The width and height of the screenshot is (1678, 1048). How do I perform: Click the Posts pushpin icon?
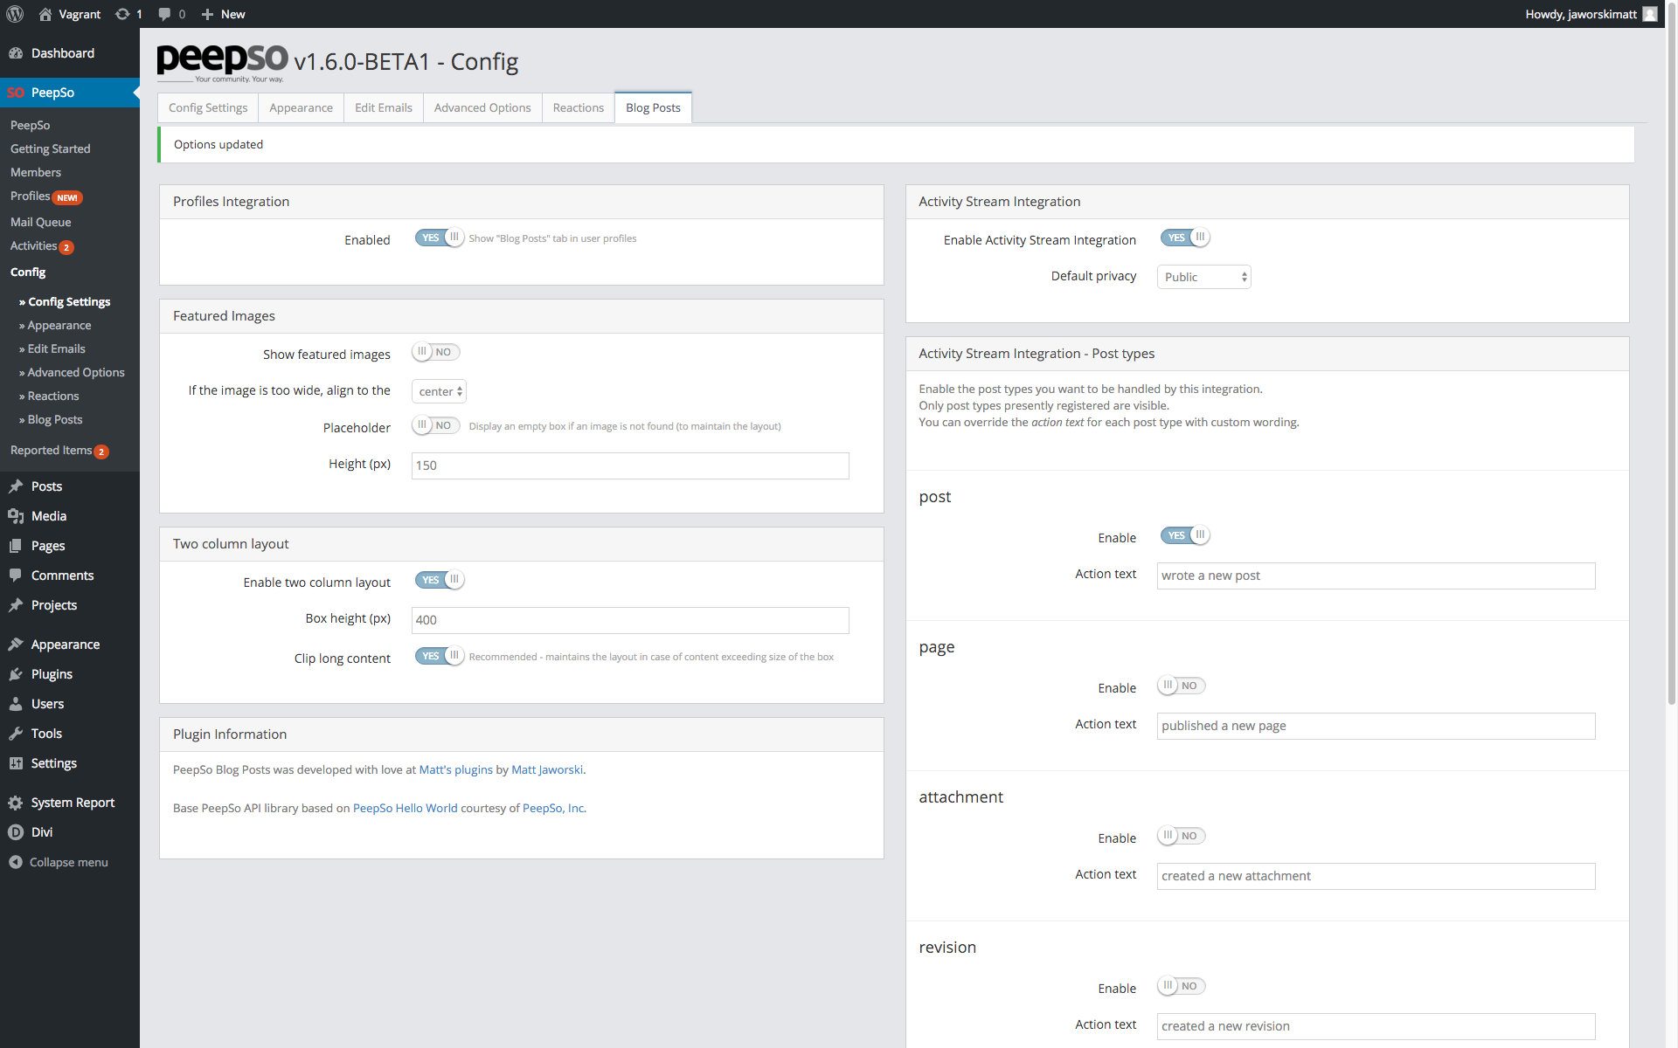coord(16,486)
